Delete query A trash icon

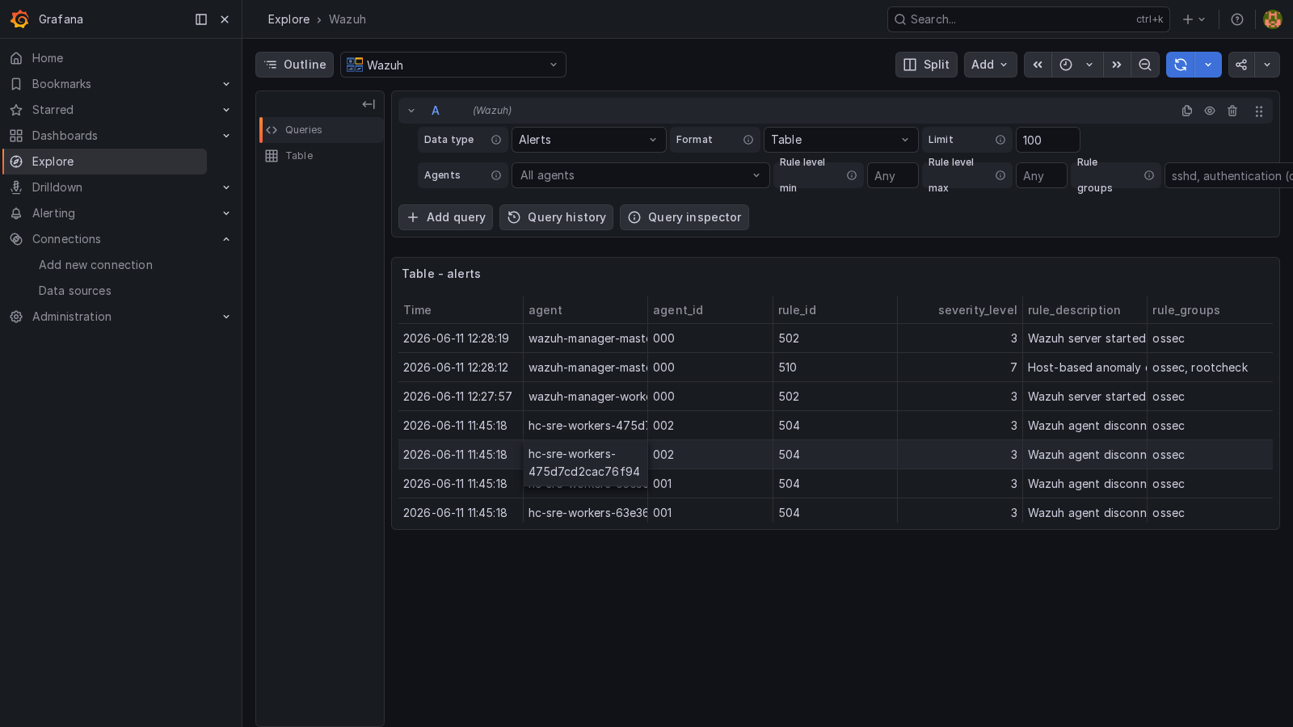[1232, 111]
